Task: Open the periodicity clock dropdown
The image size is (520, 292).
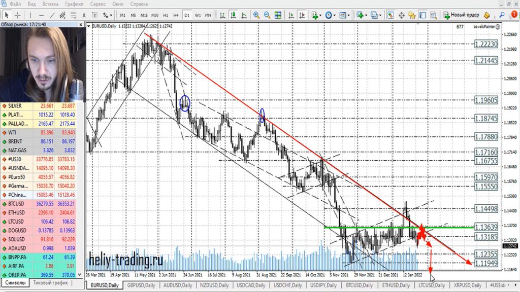Action: (x=334, y=15)
